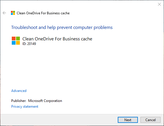The width and height of the screenshot is (164, 126).
Task: Click the empty white area above the Advanced link
Action: [x=82, y=67]
